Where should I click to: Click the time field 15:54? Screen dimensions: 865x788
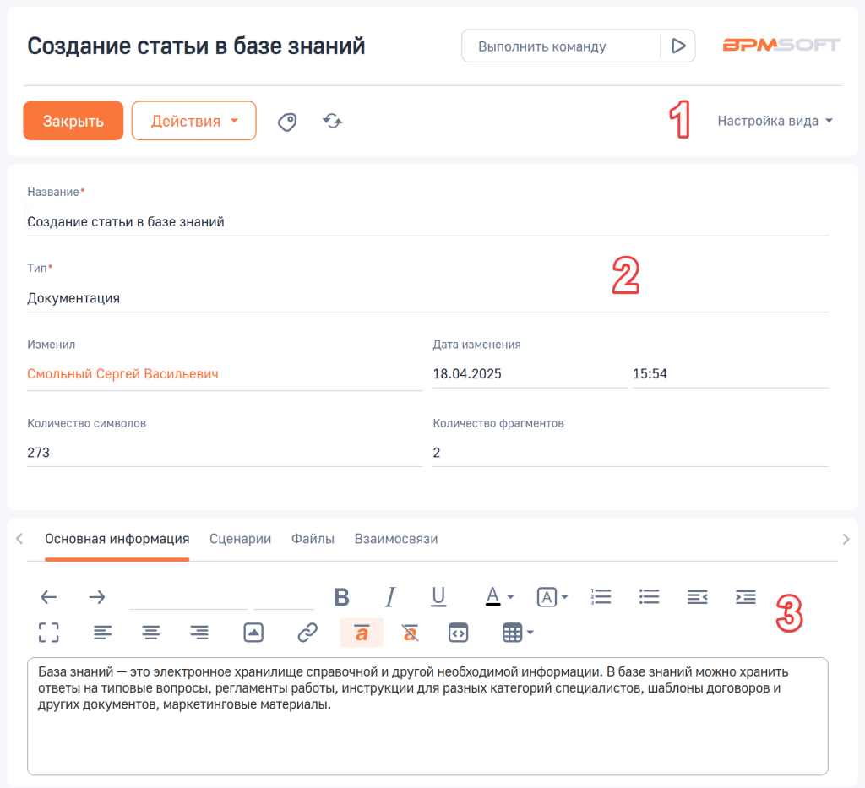tap(731, 374)
